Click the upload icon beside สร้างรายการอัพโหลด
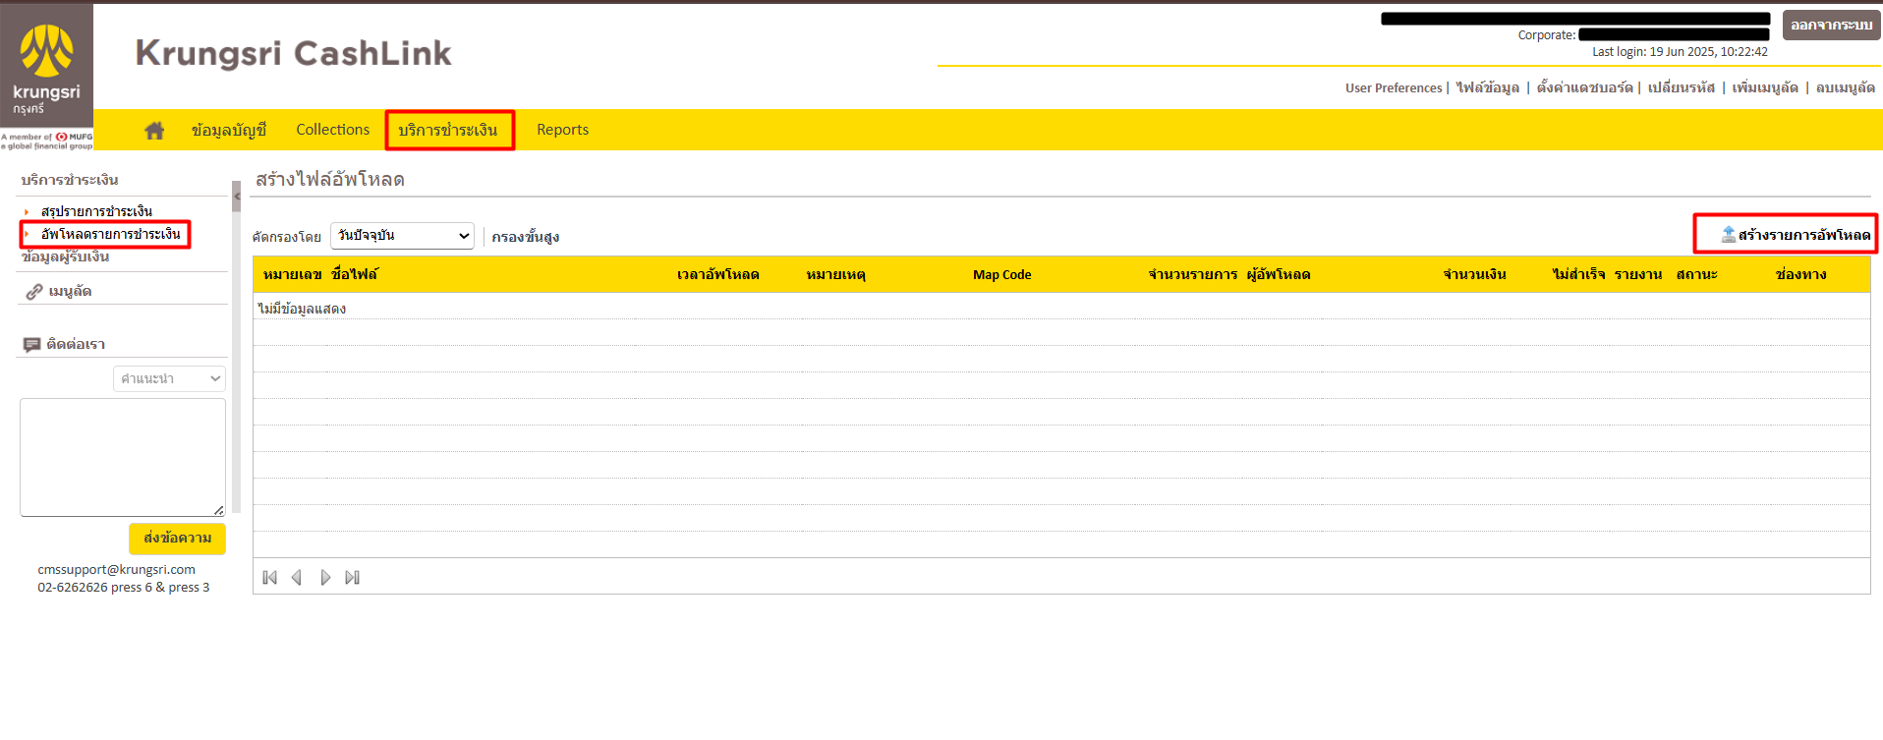The width and height of the screenshot is (1883, 740). coord(1728,234)
